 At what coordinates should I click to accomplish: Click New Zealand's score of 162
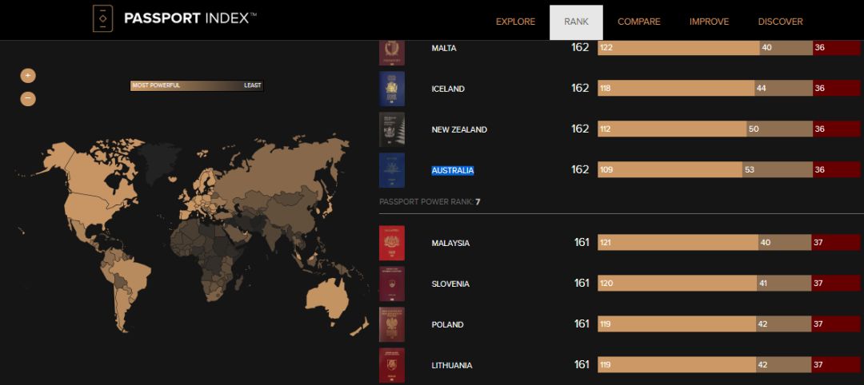coord(580,129)
